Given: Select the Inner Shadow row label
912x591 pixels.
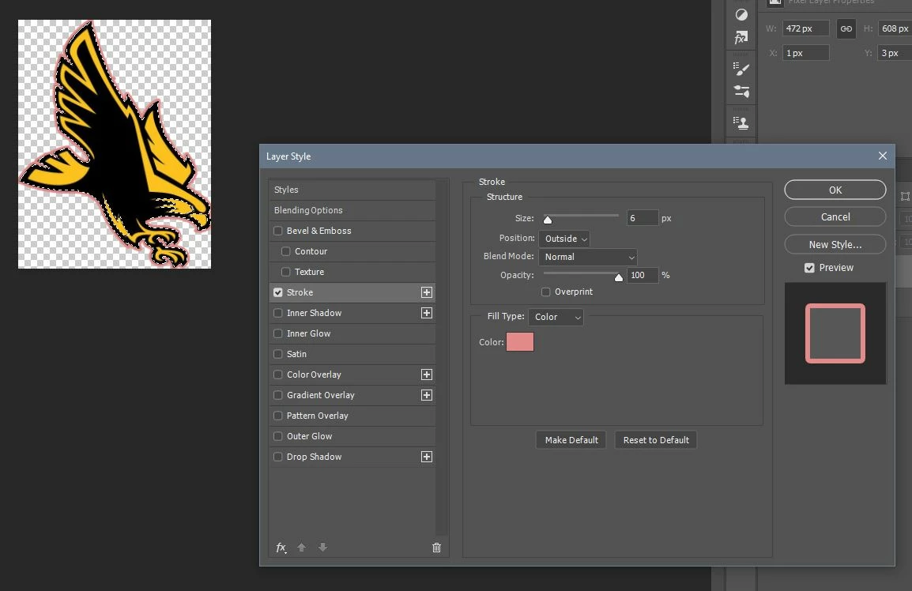Looking at the screenshot, I should 314,313.
